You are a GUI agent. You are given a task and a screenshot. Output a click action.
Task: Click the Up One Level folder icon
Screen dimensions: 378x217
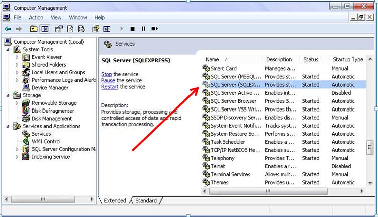(34, 29)
